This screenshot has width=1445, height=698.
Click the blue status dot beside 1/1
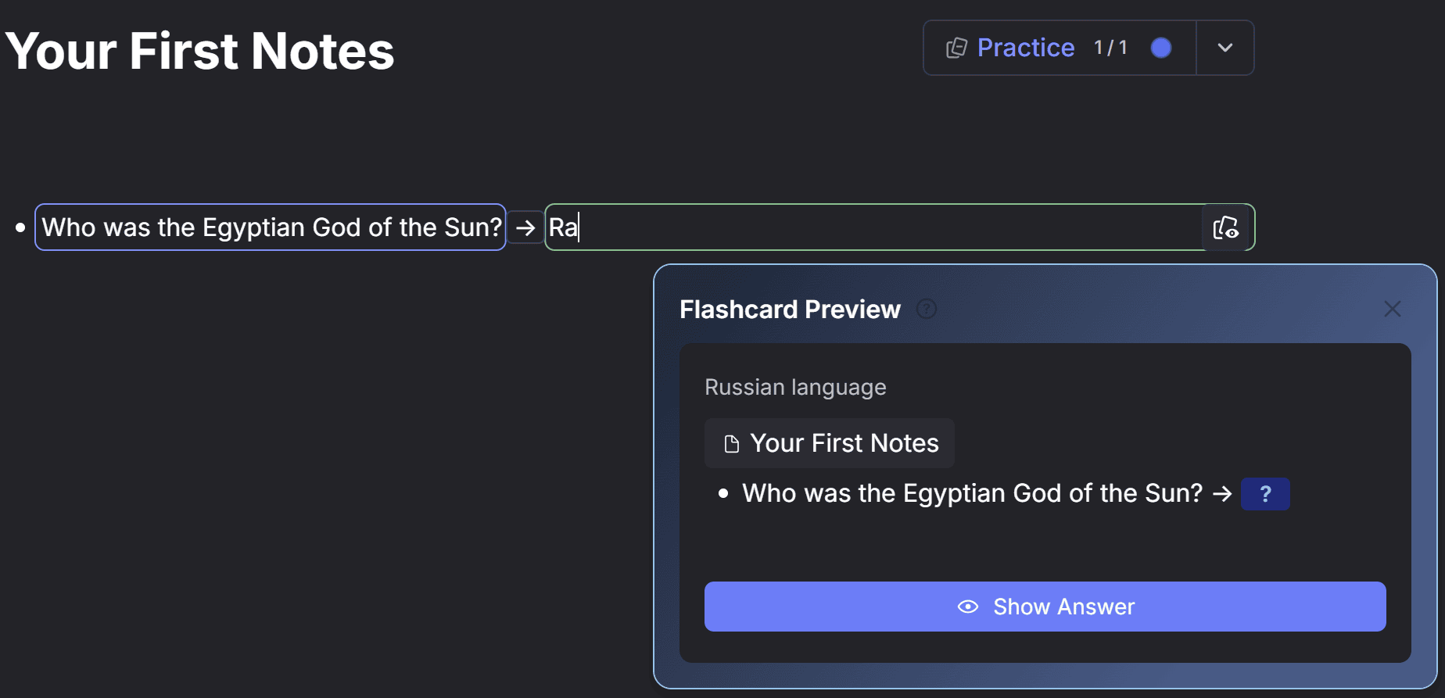coord(1161,48)
